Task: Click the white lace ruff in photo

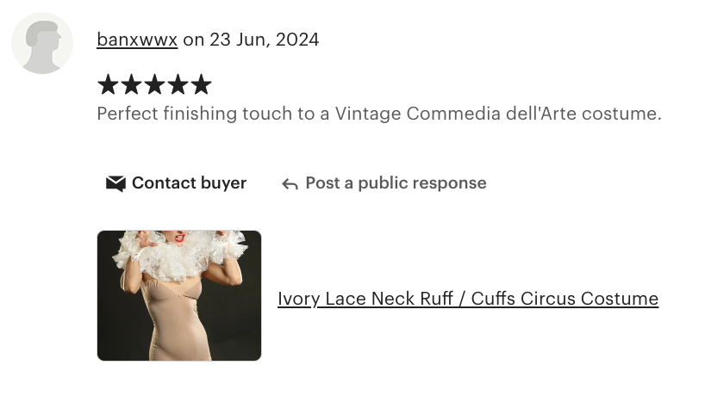Action: point(180,256)
